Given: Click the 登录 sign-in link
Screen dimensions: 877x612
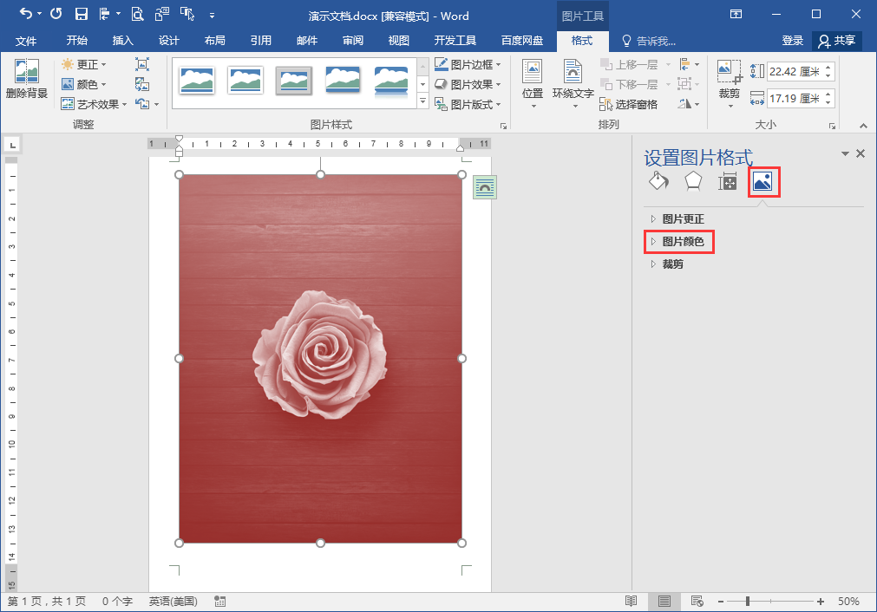Looking at the screenshot, I should coord(793,40).
